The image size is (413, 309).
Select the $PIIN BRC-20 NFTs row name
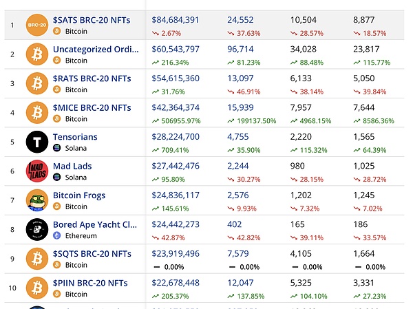click(x=90, y=283)
